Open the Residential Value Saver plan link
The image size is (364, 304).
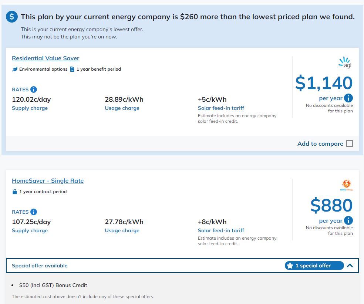pyautogui.click(x=45, y=58)
